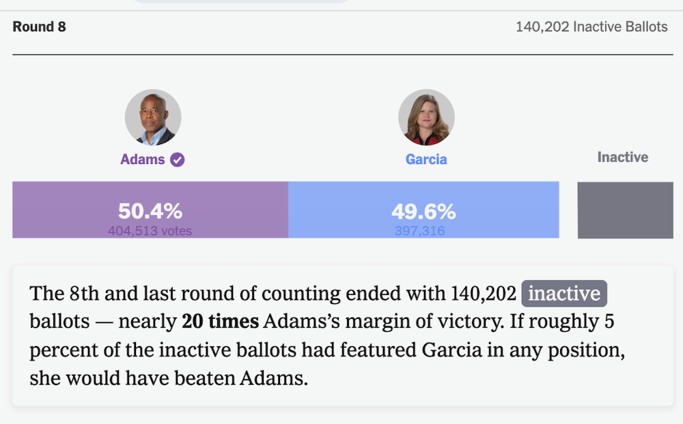
Task: Click the 397,316 vote count
Action: tap(419, 231)
